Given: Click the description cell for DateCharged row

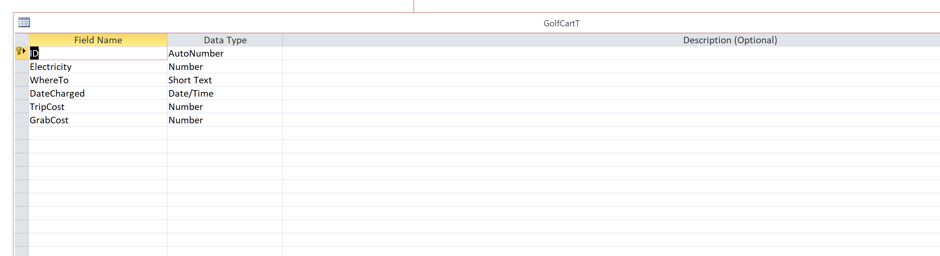Looking at the screenshot, I should coord(609,94).
